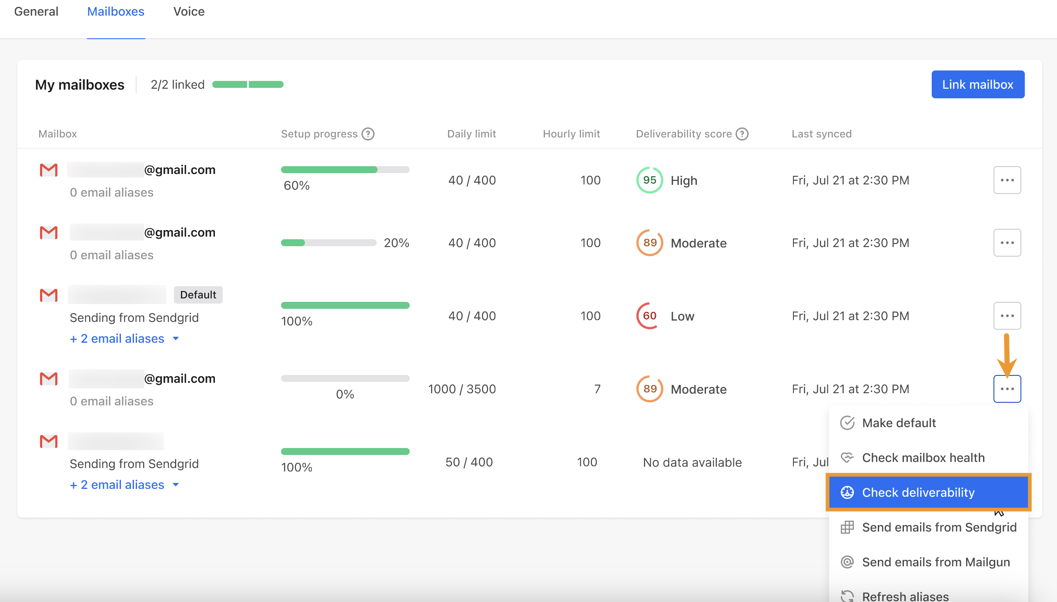Click the 20% setup progress bar
Screen dimensions: 1057x602
pyautogui.click(x=328, y=242)
